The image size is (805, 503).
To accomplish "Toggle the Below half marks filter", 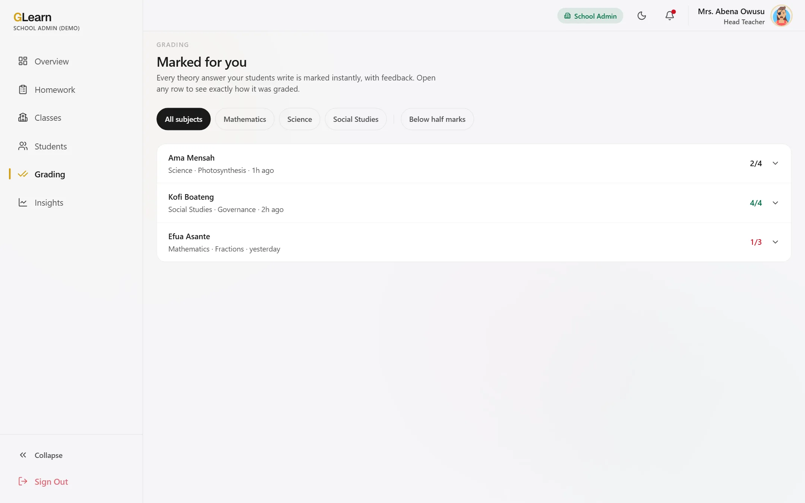I will tap(437, 119).
